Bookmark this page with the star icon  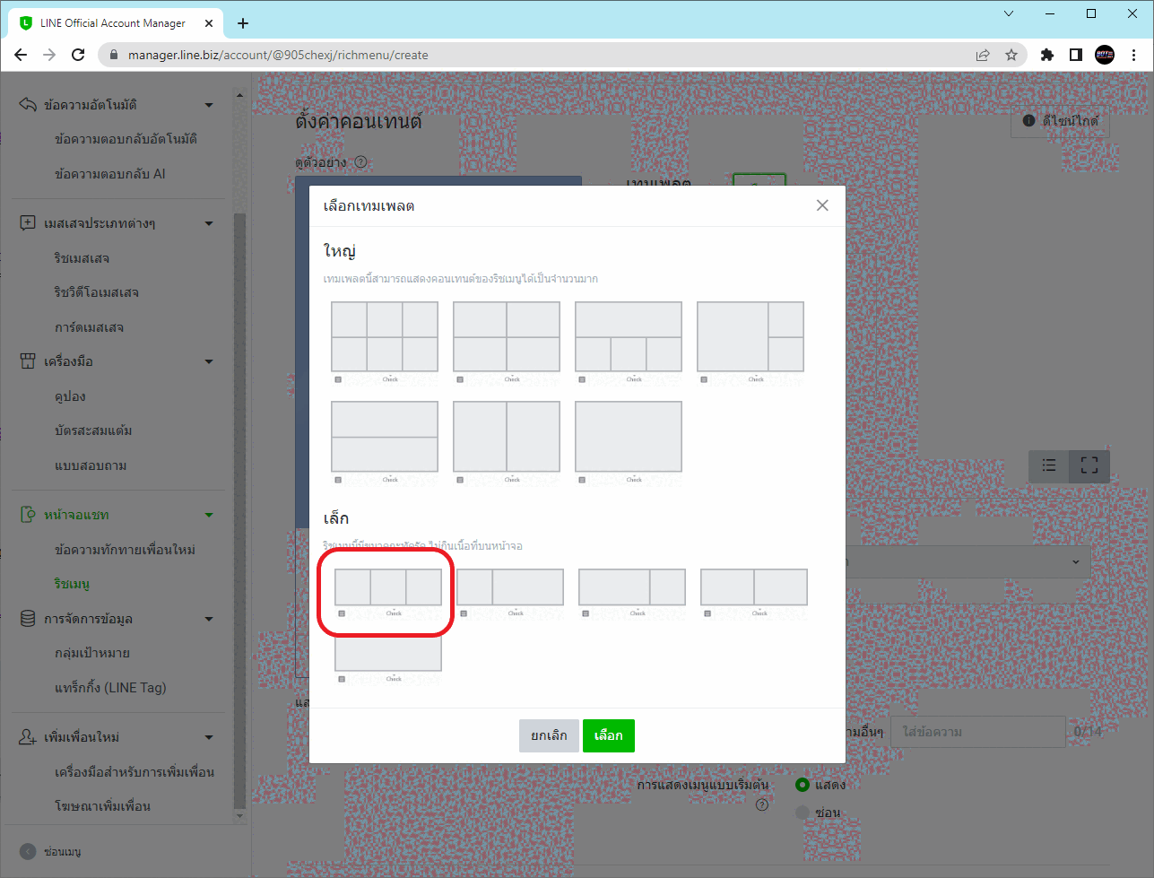[1011, 55]
